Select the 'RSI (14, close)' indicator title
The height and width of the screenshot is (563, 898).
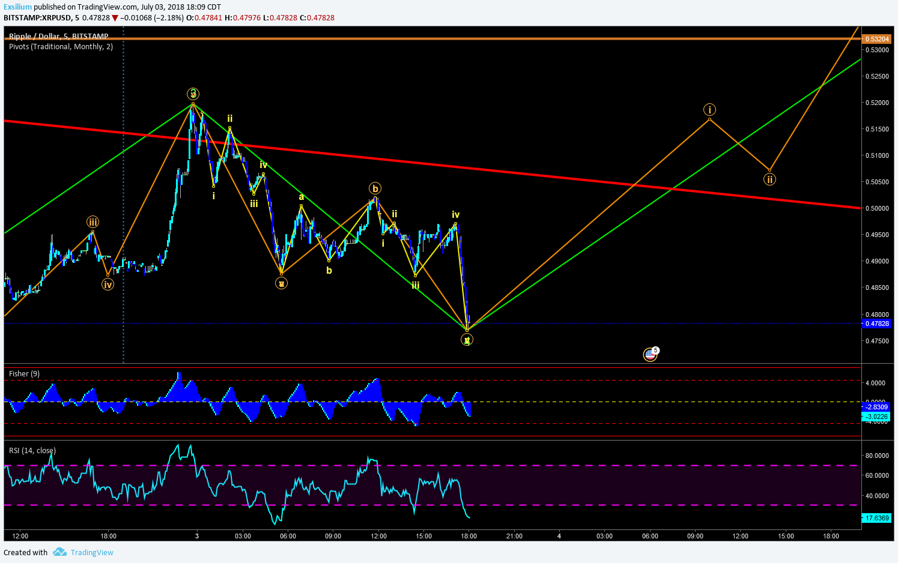coord(32,450)
